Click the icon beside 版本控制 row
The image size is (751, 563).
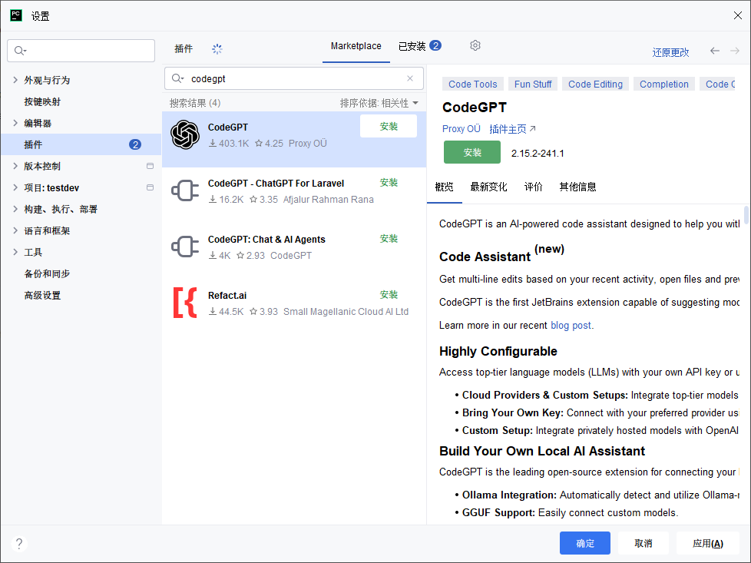tap(150, 166)
